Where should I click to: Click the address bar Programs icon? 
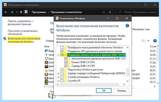click(x=26, y=12)
